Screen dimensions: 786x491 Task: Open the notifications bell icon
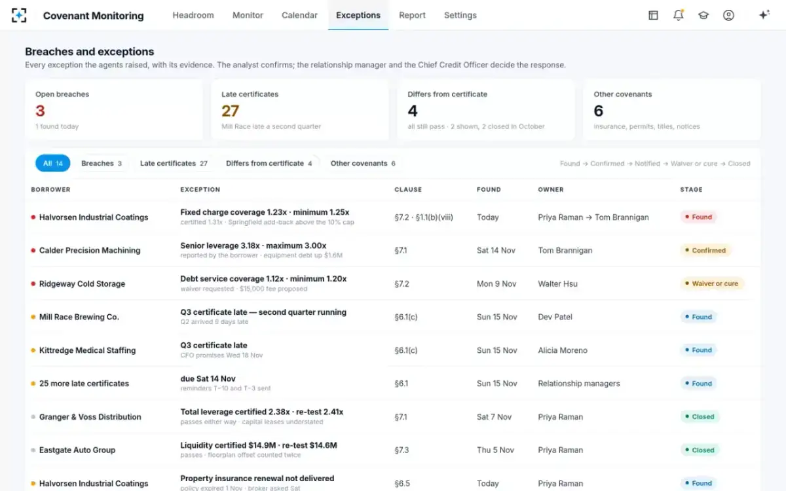coord(679,15)
